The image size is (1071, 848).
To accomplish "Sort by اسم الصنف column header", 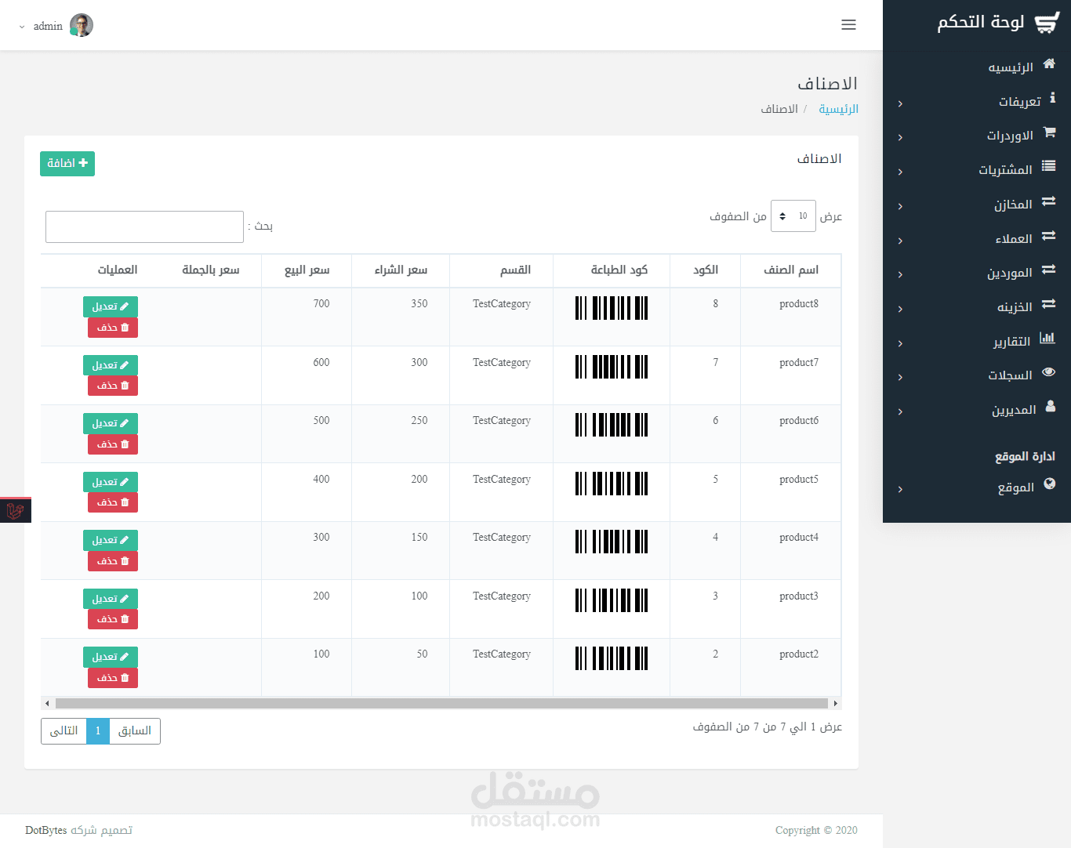I will point(790,270).
